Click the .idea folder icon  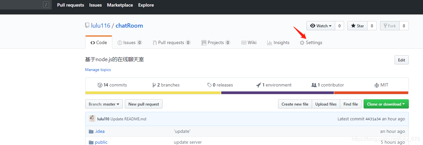pos(91,132)
